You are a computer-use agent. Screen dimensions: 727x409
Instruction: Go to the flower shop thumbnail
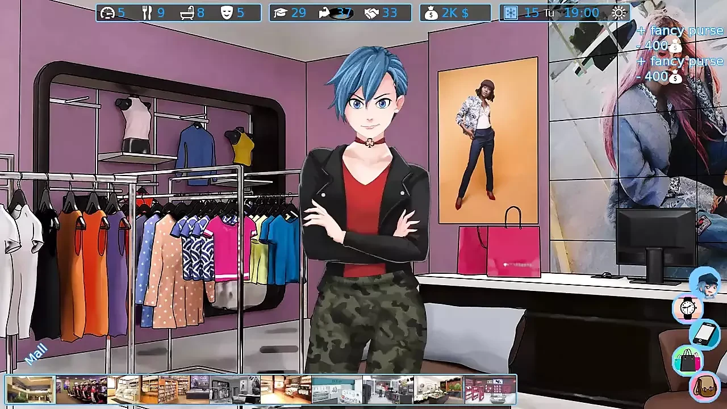(439, 390)
